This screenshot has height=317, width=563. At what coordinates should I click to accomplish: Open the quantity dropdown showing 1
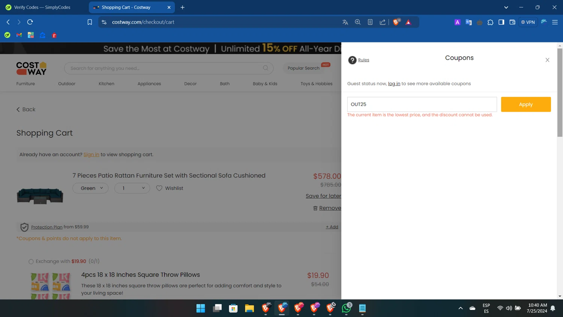click(132, 188)
